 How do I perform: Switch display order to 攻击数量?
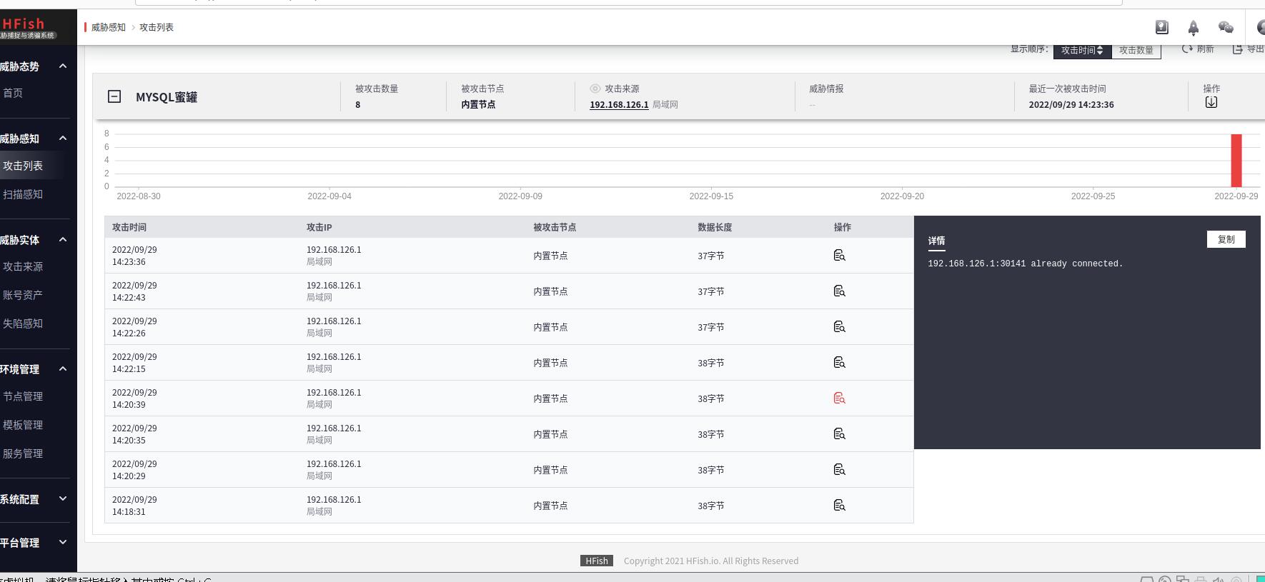click(1136, 50)
